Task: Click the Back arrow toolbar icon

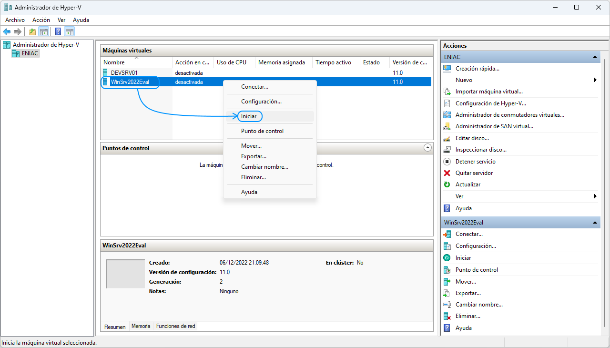Action: (x=7, y=32)
